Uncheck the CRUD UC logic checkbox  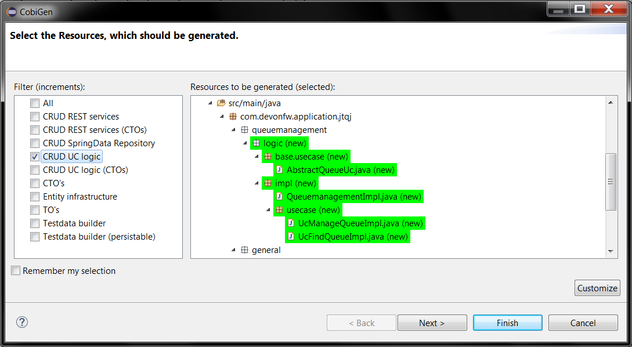35,157
